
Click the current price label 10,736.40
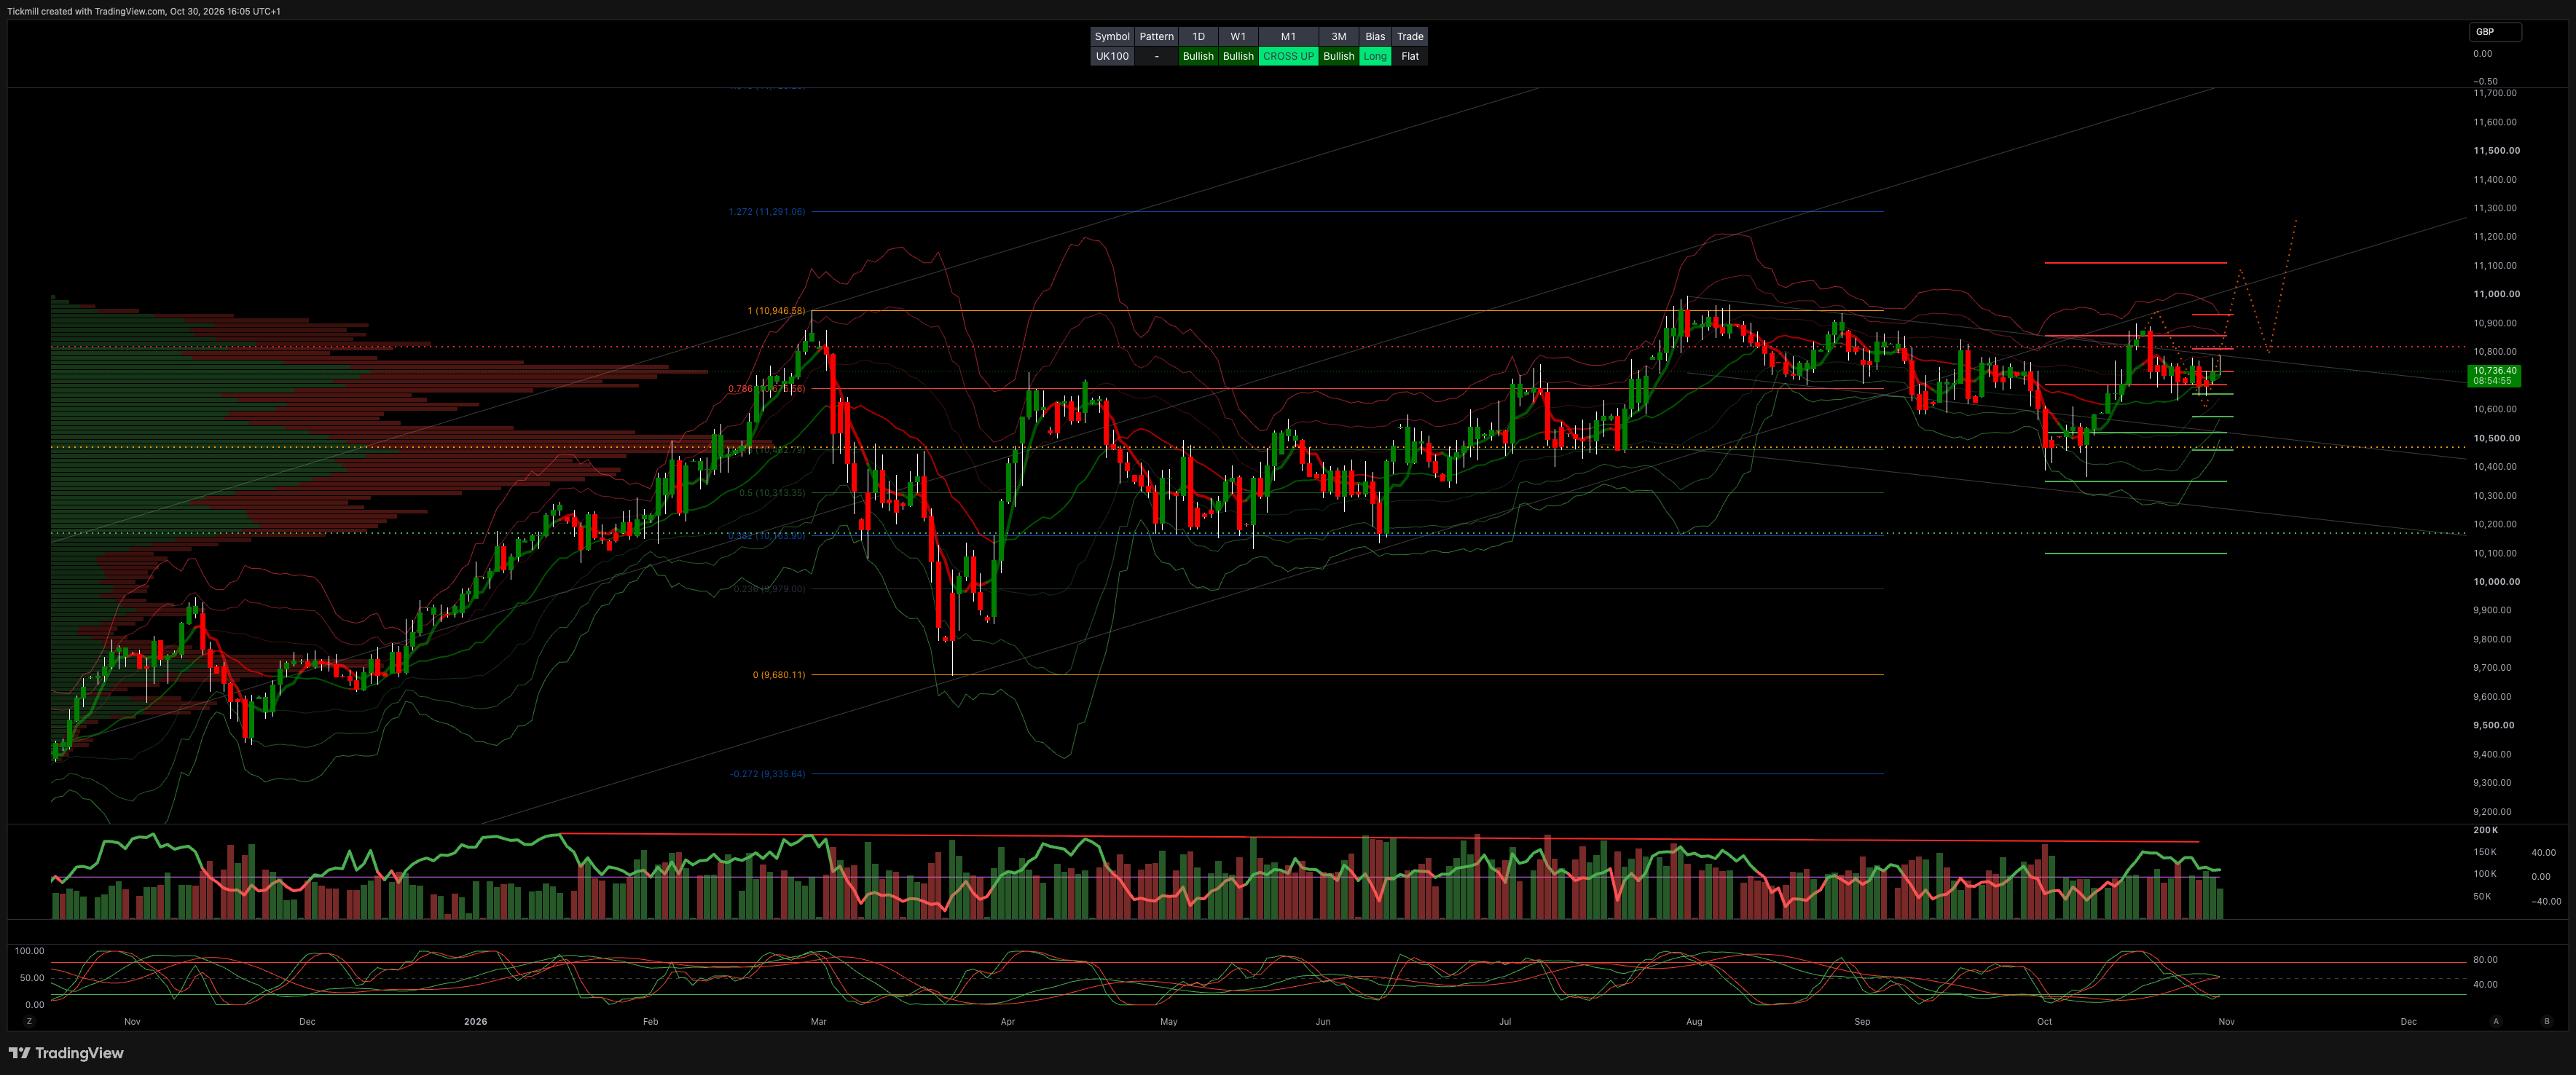click(x=2495, y=371)
